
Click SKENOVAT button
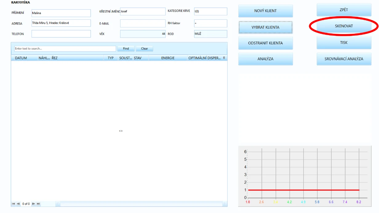point(344,26)
